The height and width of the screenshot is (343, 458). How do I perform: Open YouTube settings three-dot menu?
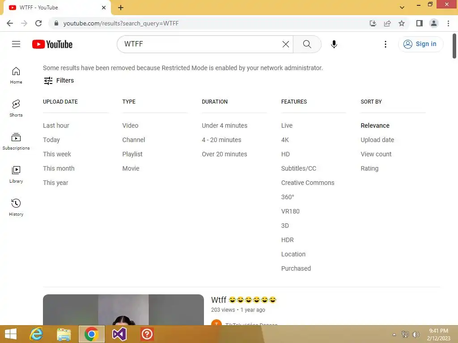pyautogui.click(x=385, y=44)
